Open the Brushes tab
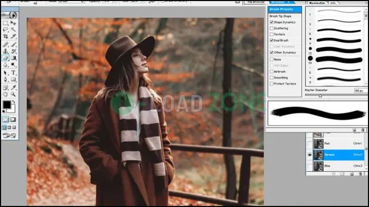 [x=281, y=2]
